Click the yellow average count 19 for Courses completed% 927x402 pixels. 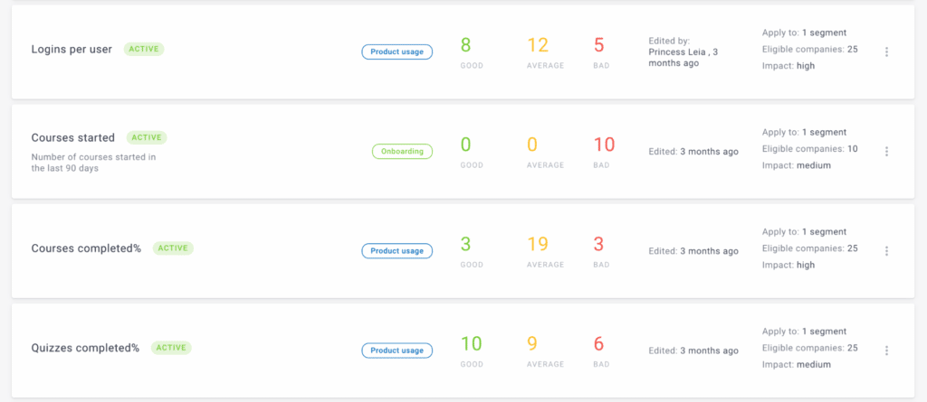click(538, 244)
